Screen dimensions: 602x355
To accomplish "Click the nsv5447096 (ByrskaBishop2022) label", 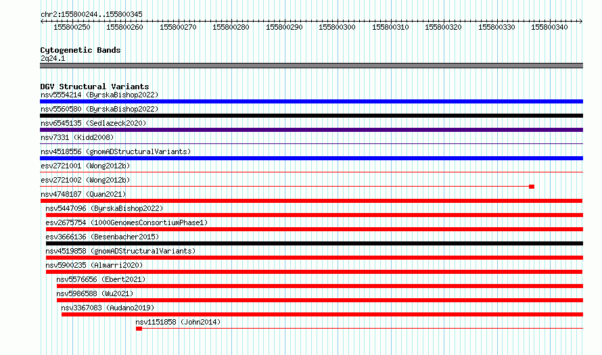I will [x=104, y=208].
